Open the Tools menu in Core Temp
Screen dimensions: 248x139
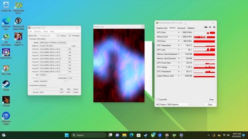point(45,31)
